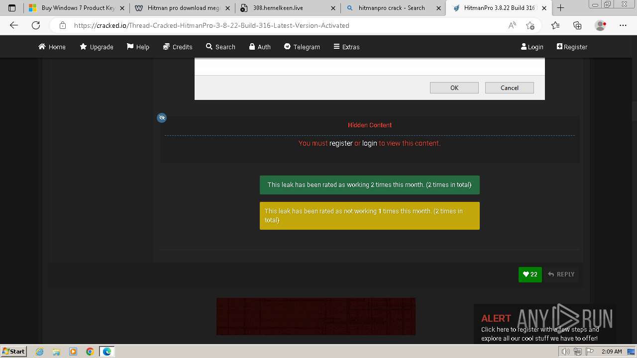Open a new browser tab

coord(560,8)
